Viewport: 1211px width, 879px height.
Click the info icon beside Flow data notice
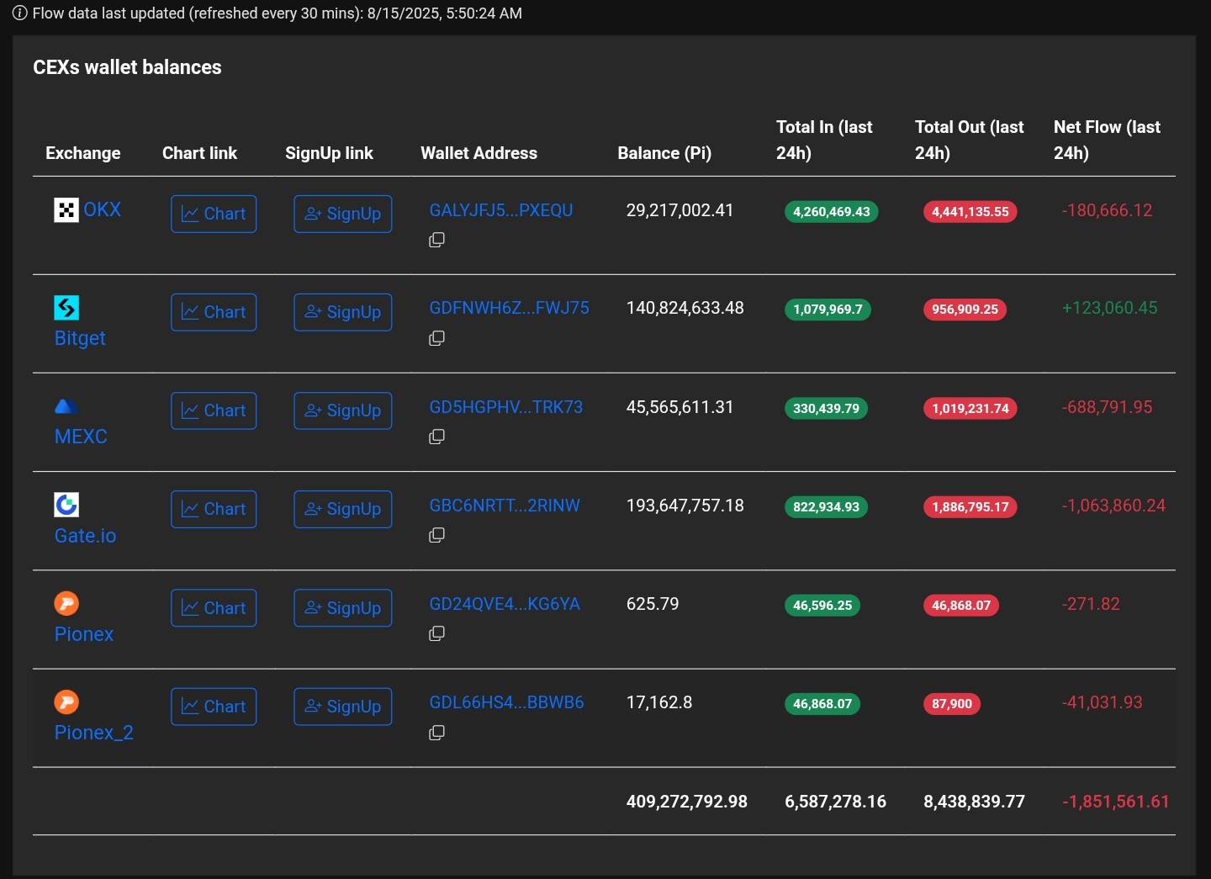click(x=19, y=13)
